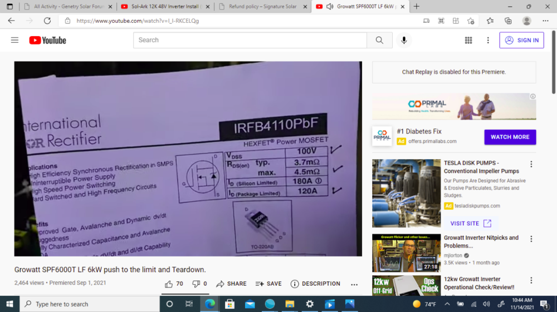
Task: Open Edge settings and more menu
Action: pyautogui.click(x=545, y=21)
